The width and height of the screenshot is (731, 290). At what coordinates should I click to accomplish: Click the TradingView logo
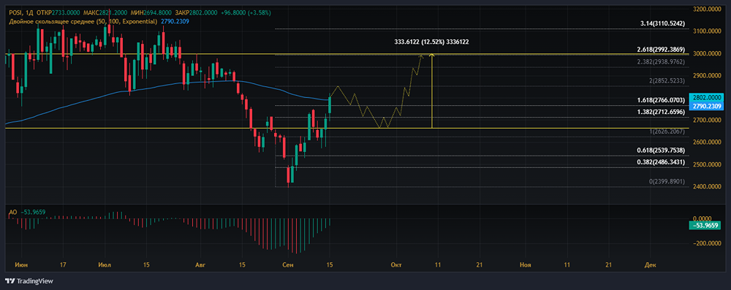coord(29,281)
